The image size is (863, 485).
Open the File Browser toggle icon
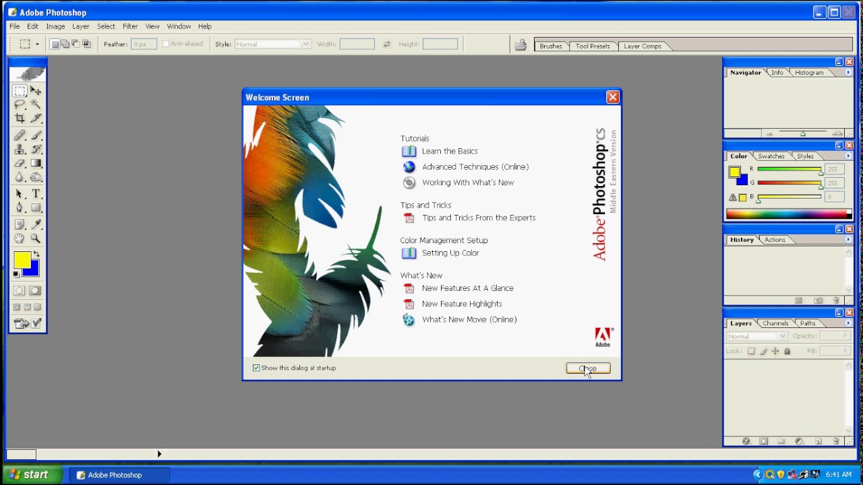click(x=520, y=45)
